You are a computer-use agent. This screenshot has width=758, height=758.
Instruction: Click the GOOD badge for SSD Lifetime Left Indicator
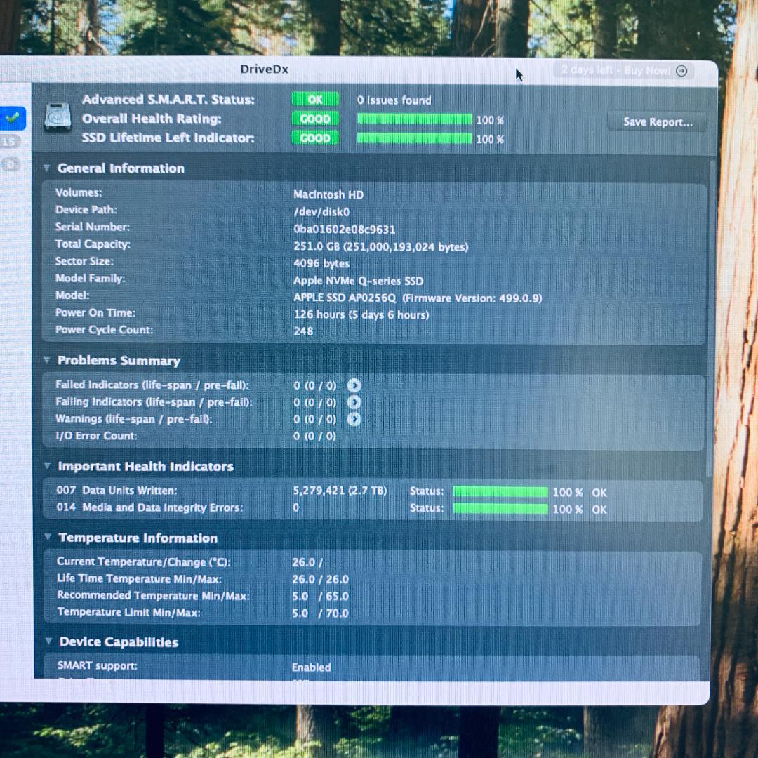pos(314,138)
